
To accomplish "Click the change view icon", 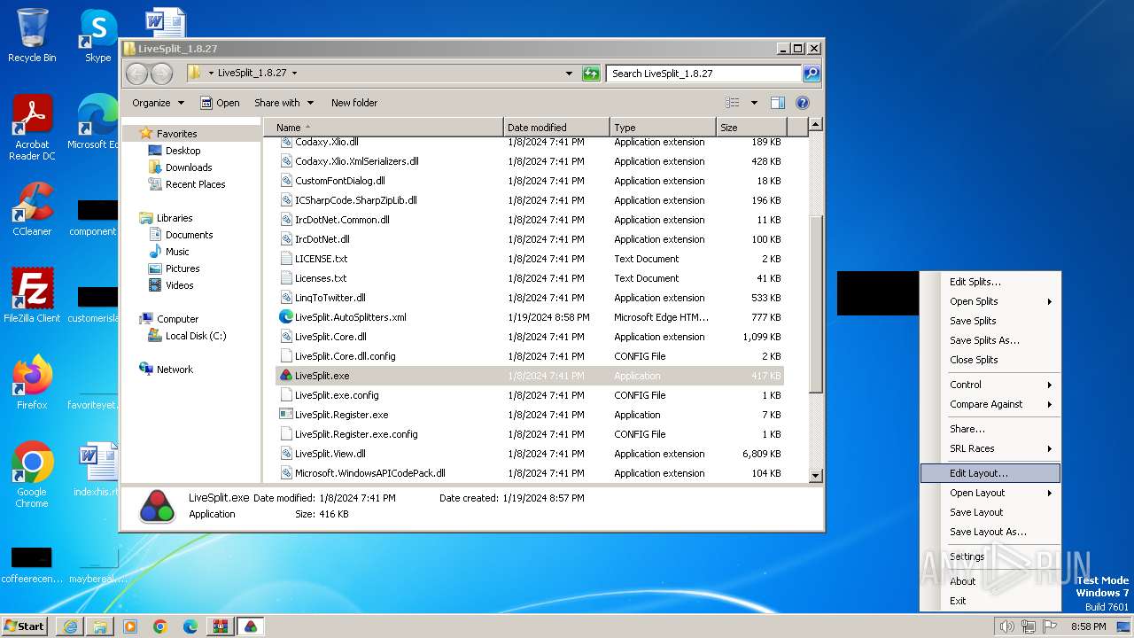I will point(733,103).
